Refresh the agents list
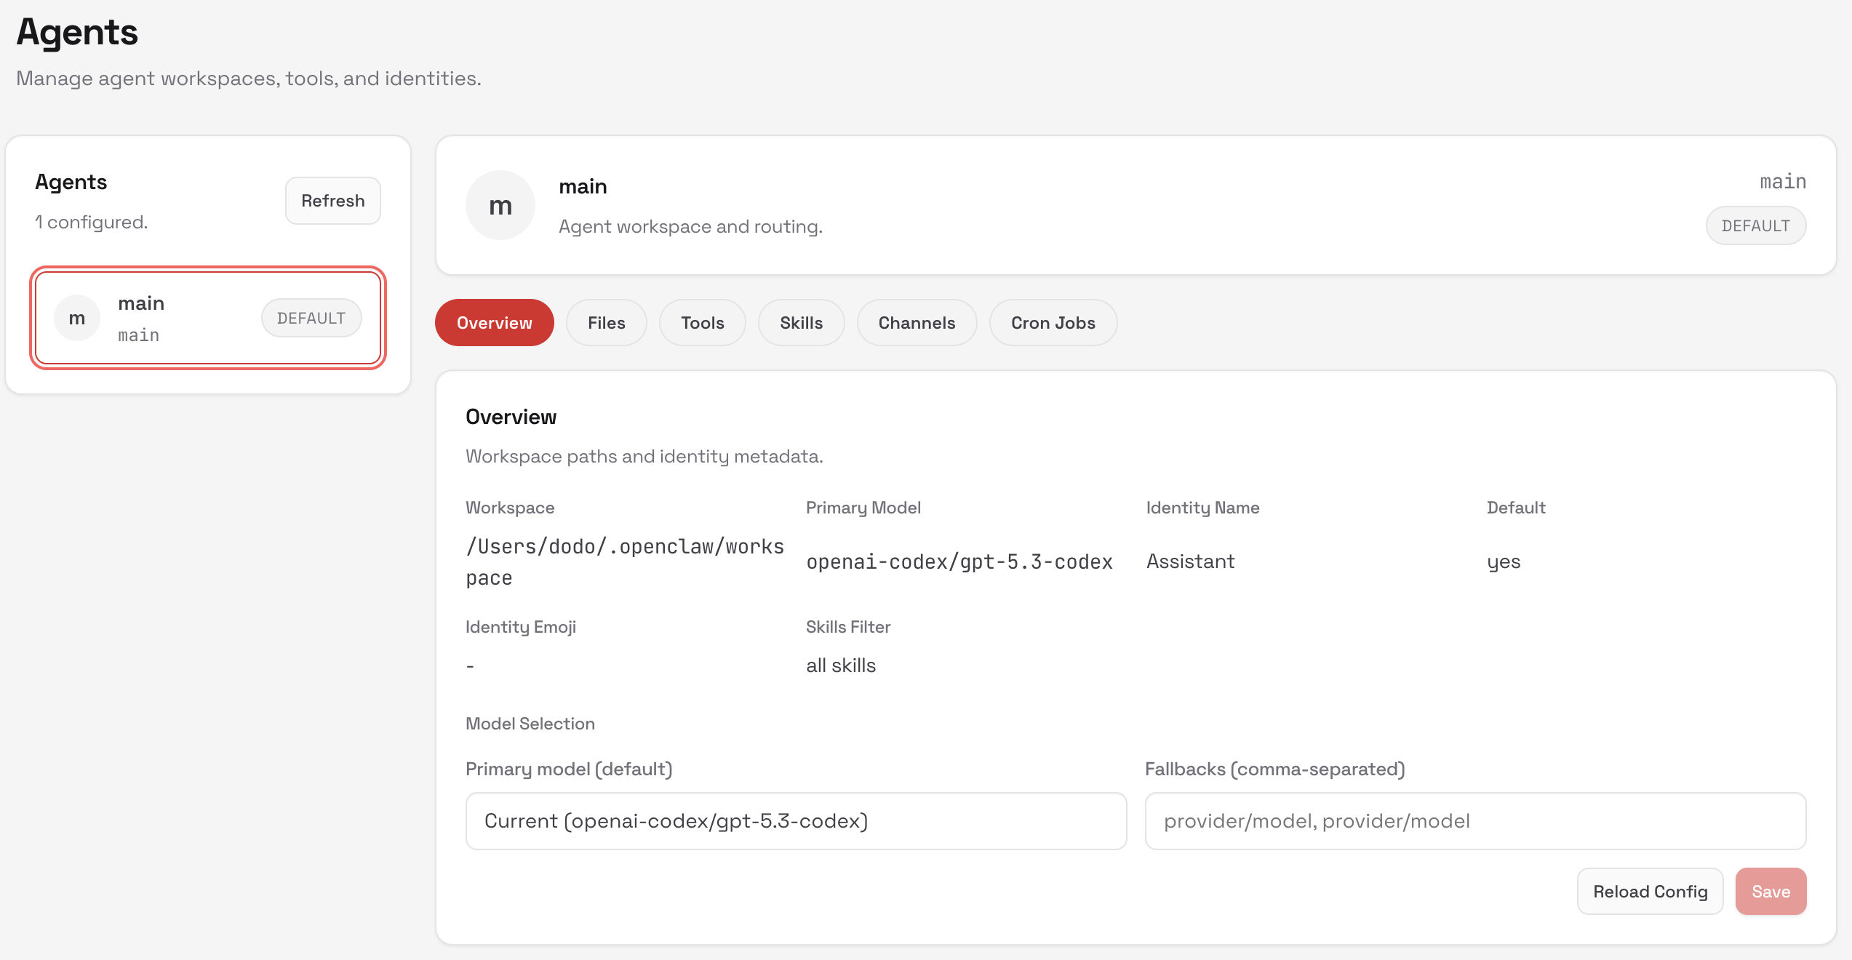The height and width of the screenshot is (960, 1852). pyautogui.click(x=332, y=201)
